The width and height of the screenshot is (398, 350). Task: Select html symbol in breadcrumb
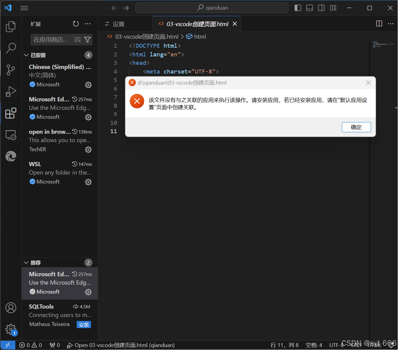pos(196,37)
